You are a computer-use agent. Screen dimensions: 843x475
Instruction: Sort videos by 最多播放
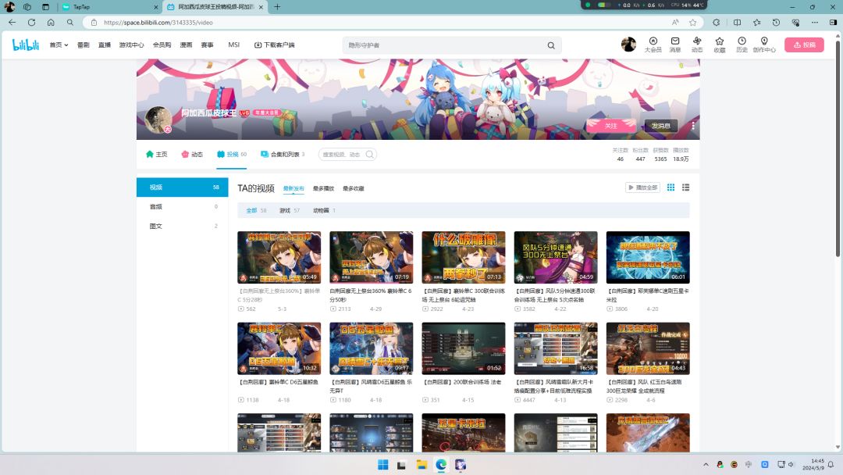click(323, 188)
